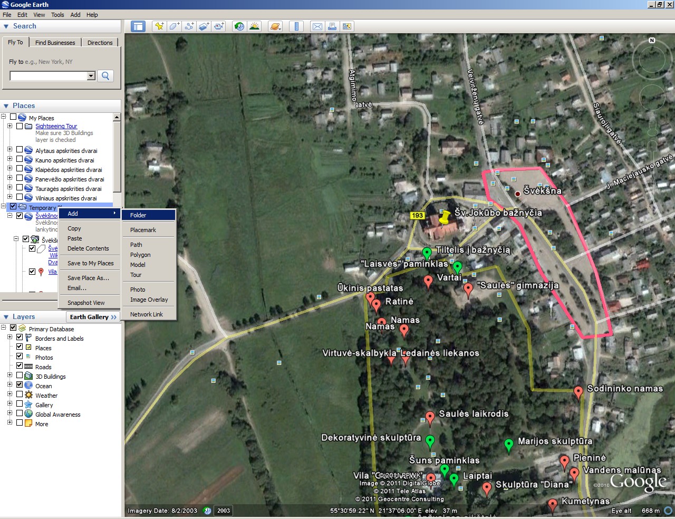The height and width of the screenshot is (519, 675).
Task: Choose Folder from the Add submenu
Action: point(138,215)
